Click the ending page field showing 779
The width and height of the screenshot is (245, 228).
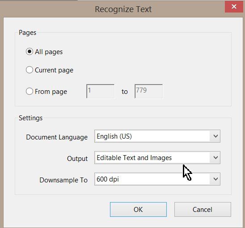click(148, 91)
